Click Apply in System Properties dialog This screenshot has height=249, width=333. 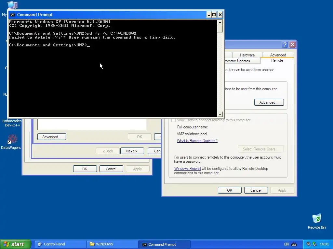tap(282, 190)
